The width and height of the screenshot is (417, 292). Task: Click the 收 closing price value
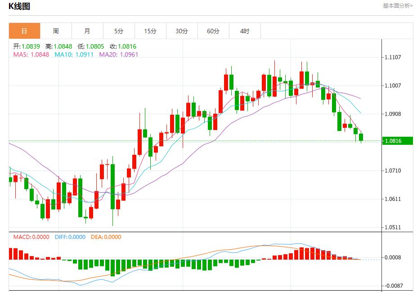coord(123,46)
